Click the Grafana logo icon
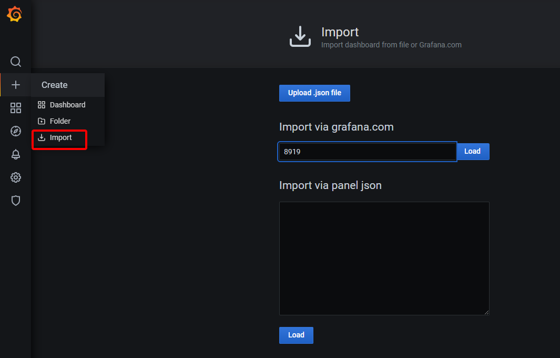 pos(15,15)
